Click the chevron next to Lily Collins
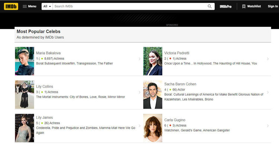The height and width of the screenshot is (146, 279). (139, 92)
